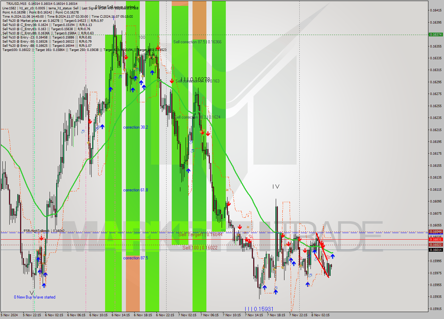Click the 'I I 0.16278' wave label
444x319 pixels.
click(195, 79)
